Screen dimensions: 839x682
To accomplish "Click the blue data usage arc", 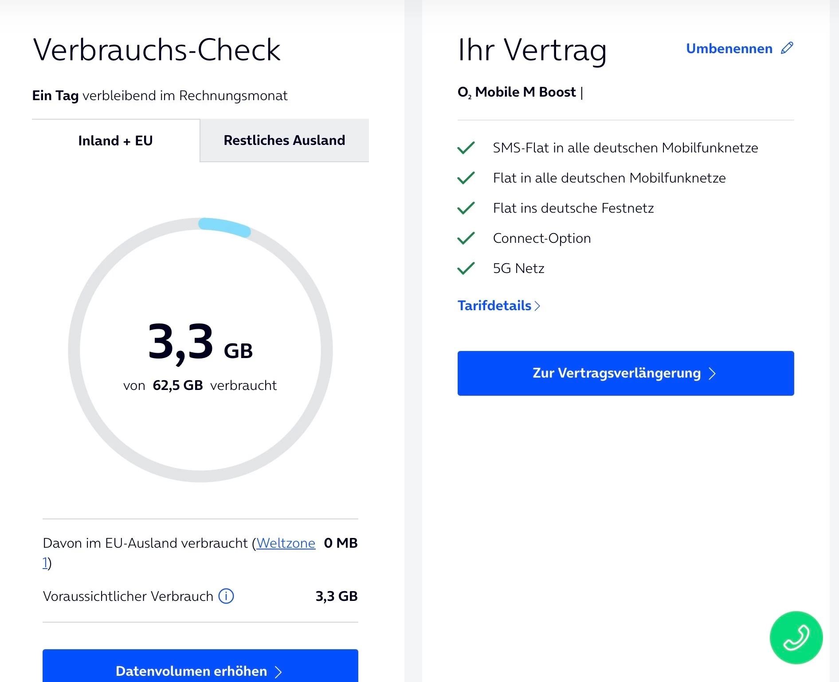I will (224, 227).
